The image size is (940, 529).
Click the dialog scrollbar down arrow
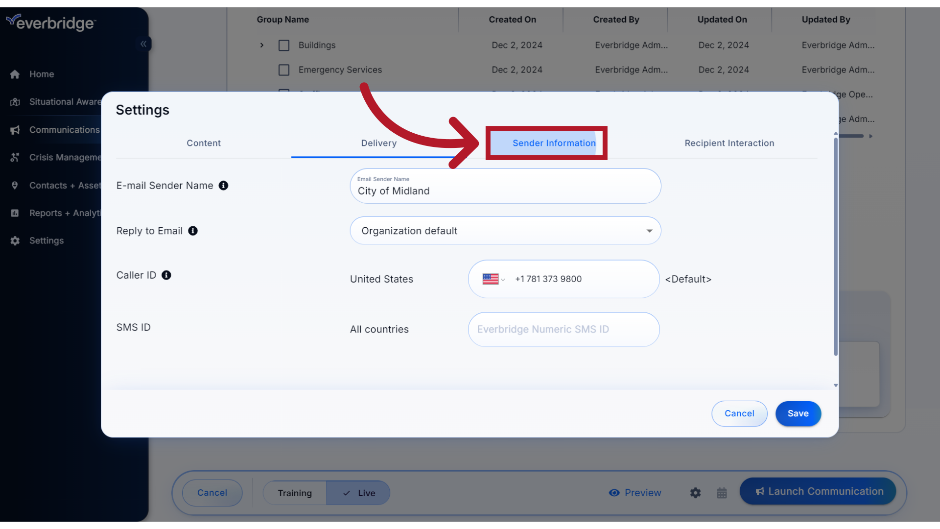tap(836, 385)
